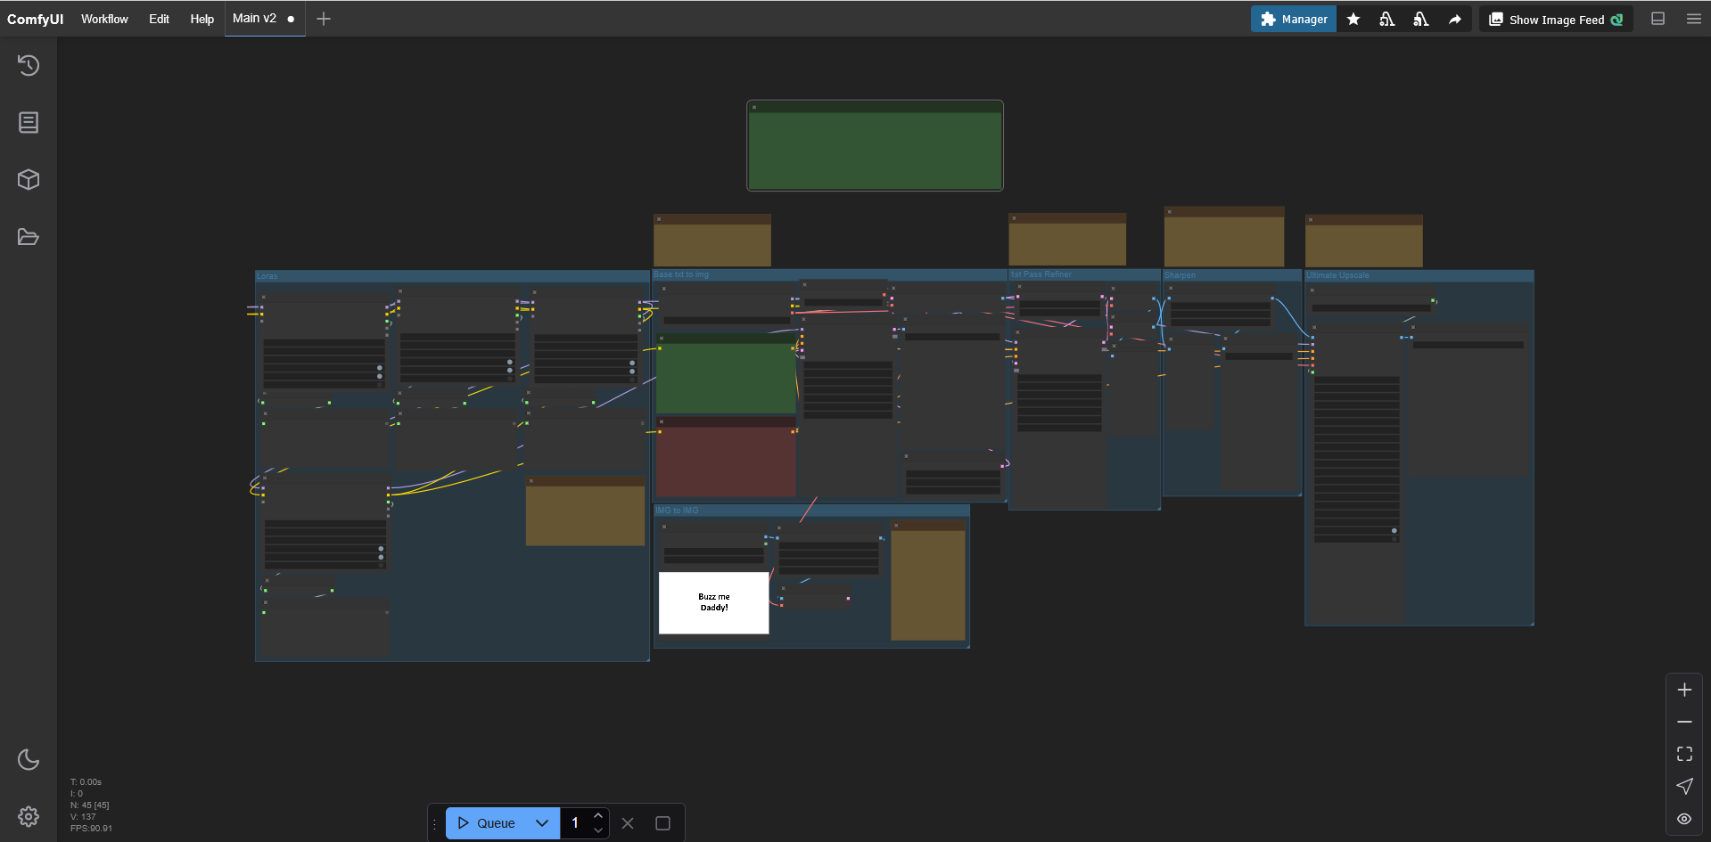Screen dimensions: 1711x842
Task: Expand the Queue mode dropdown arrow
Action: pyautogui.click(x=542, y=823)
